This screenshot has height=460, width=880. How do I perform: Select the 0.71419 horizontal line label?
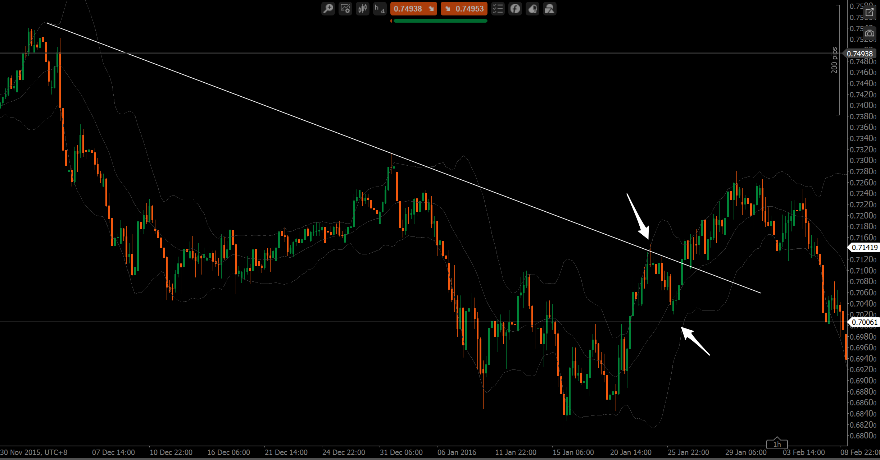[x=865, y=247]
